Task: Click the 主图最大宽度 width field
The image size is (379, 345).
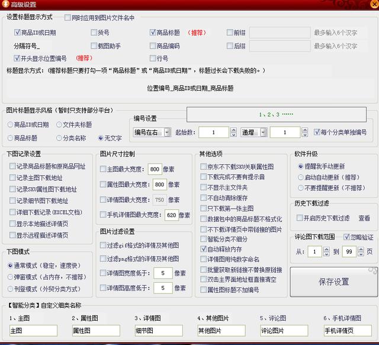Action: tap(155, 169)
